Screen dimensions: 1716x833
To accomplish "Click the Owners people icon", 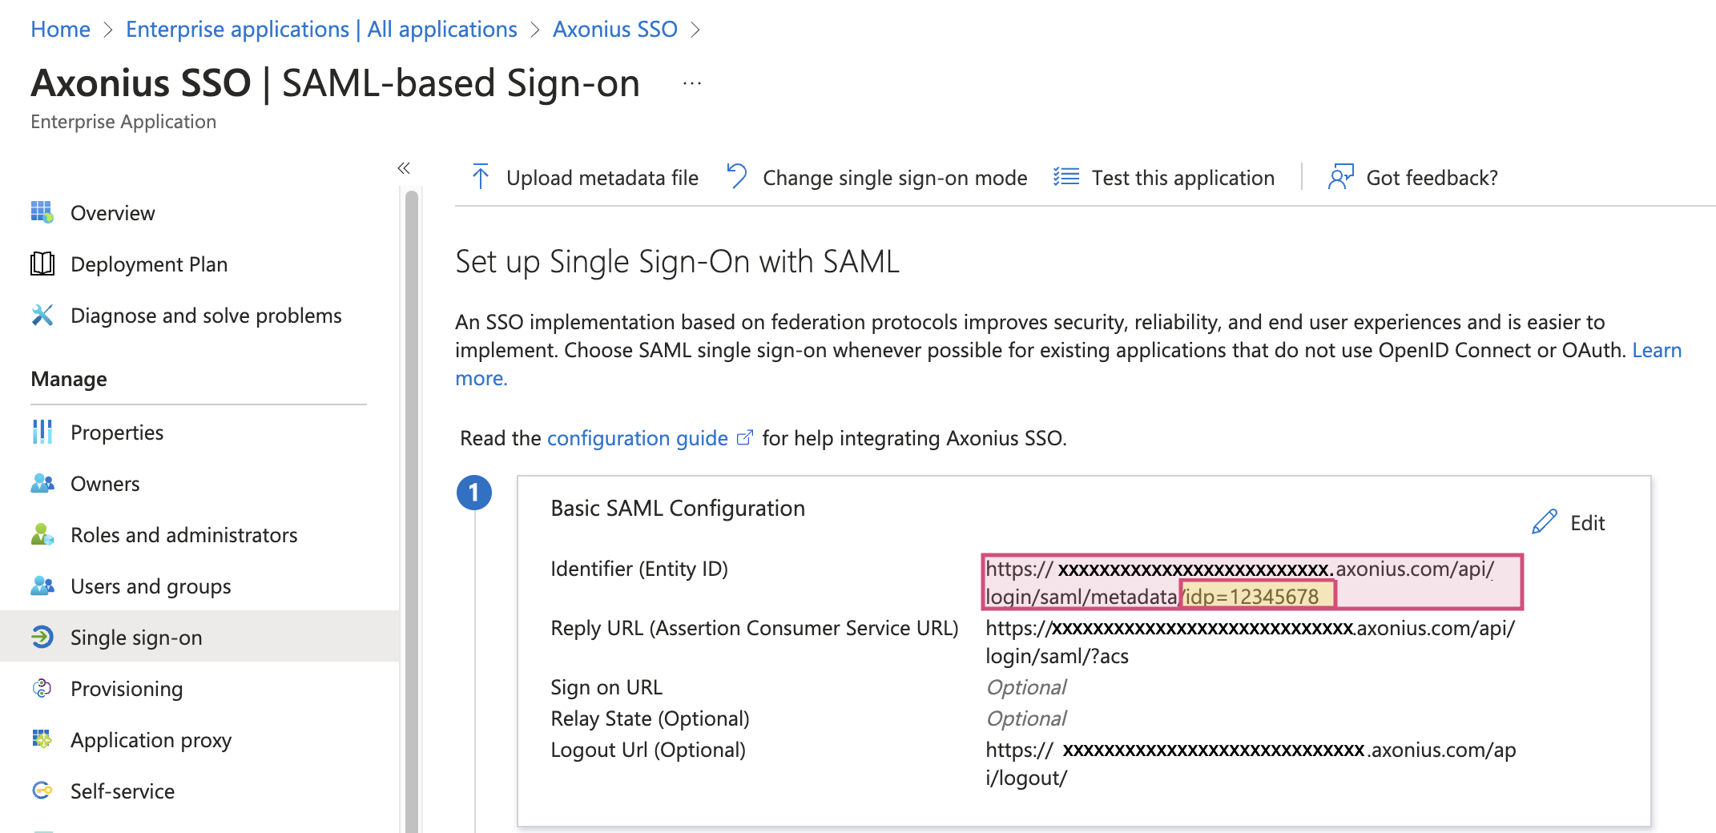I will [42, 483].
